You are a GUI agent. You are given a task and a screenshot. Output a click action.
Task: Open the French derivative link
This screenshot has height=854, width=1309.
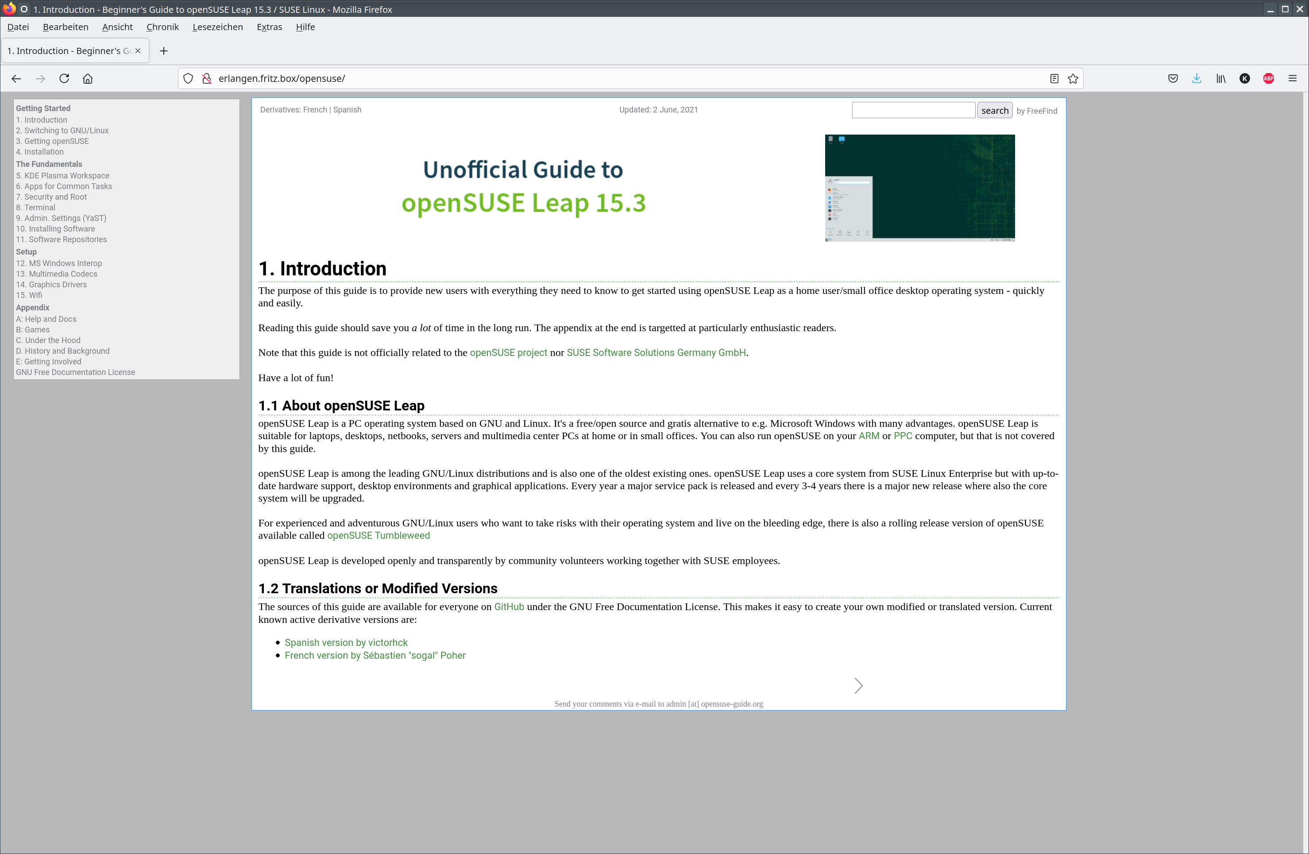[315, 110]
